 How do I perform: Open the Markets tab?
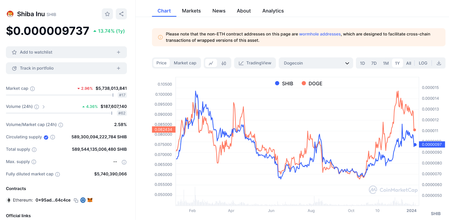click(x=191, y=11)
